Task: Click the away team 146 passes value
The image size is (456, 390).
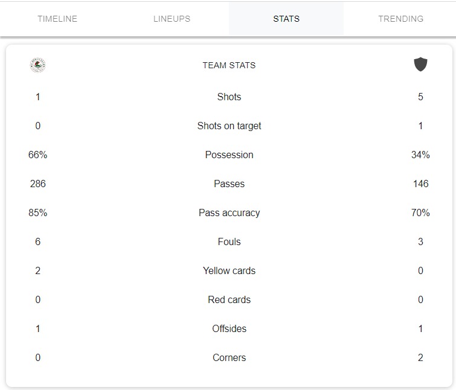Action: click(x=420, y=184)
